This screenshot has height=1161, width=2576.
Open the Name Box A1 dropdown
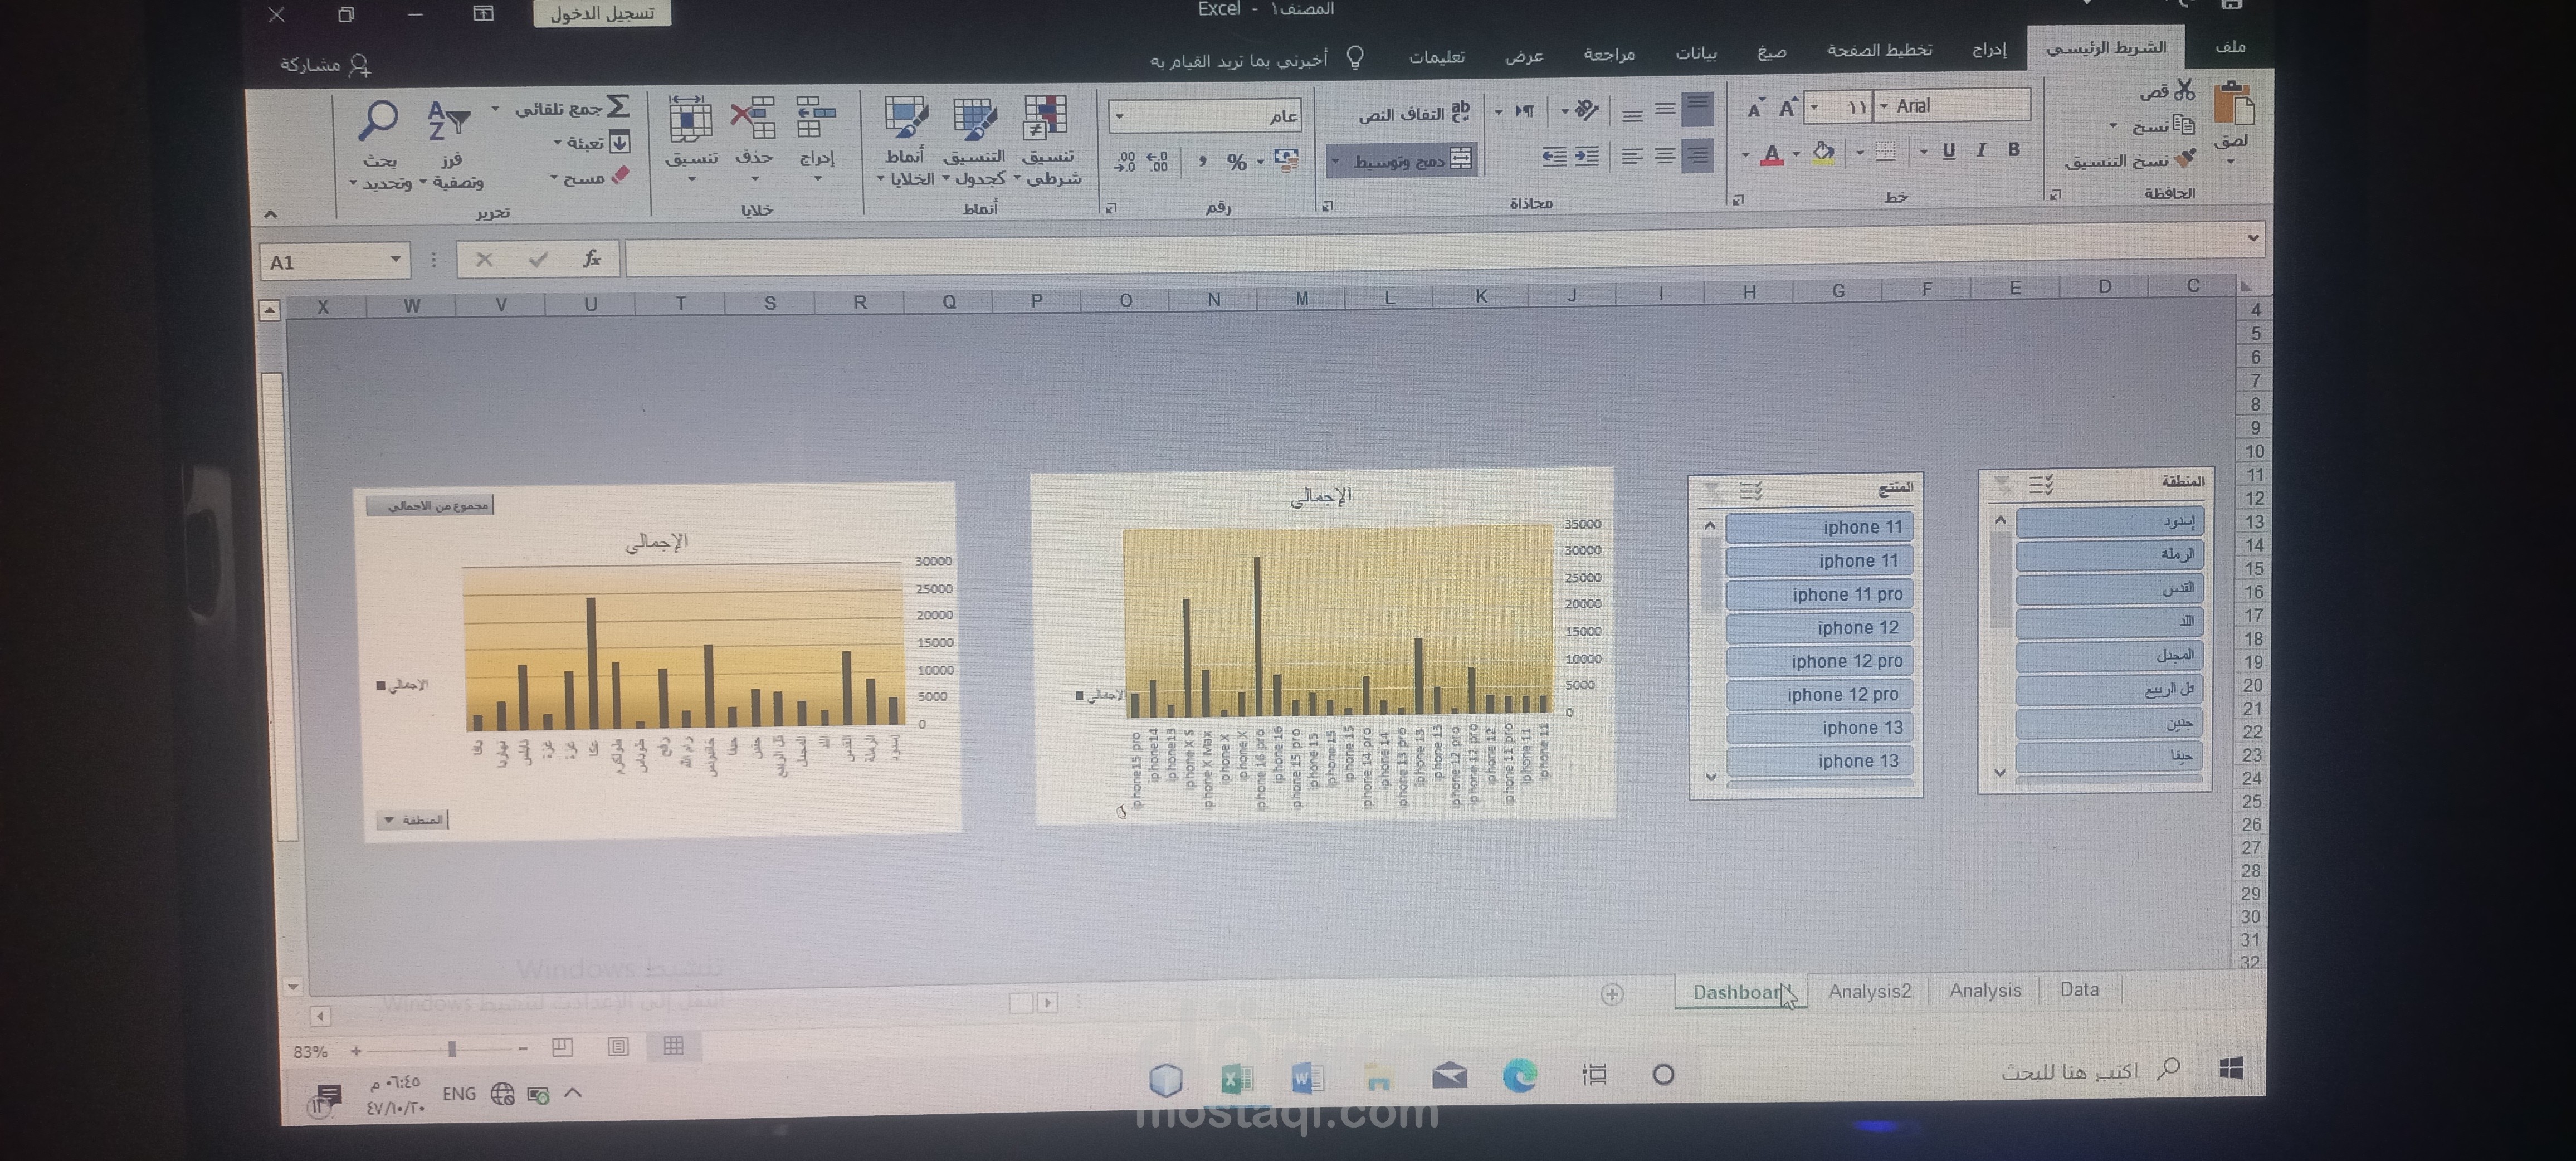tap(396, 260)
